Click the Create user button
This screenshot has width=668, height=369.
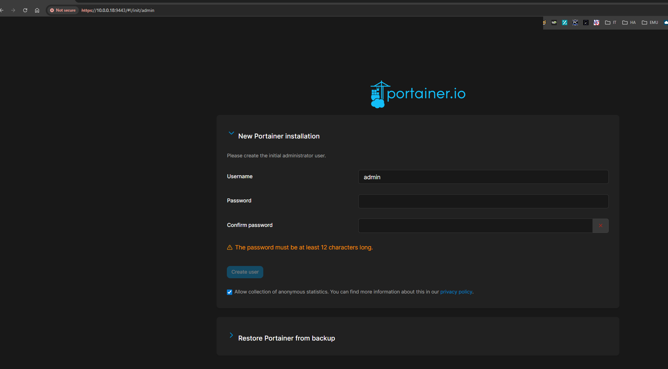245,272
